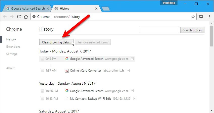Click the Search history button
This screenshot has width=214, height=113.
(192, 30)
